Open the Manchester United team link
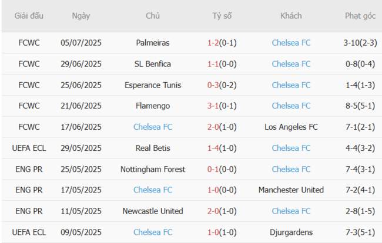 [291, 190]
